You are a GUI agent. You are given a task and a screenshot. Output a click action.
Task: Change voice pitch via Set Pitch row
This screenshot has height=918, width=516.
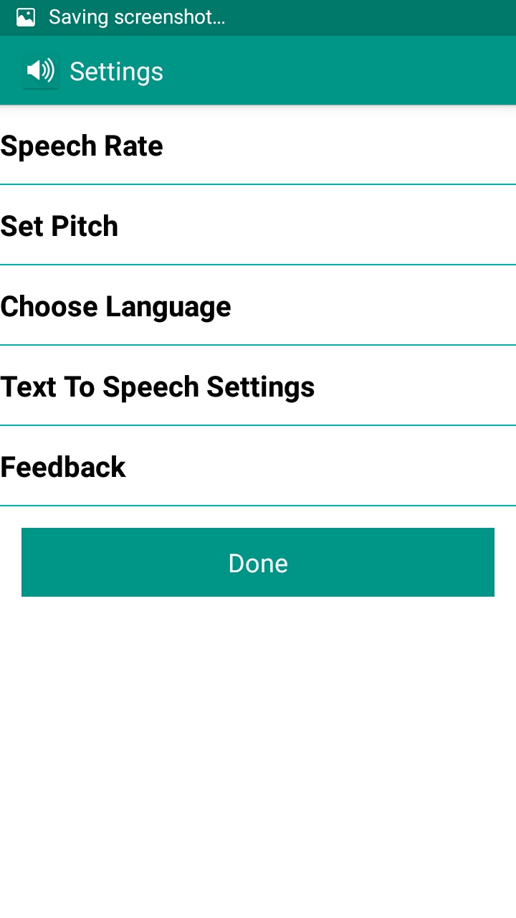point(258,227)
